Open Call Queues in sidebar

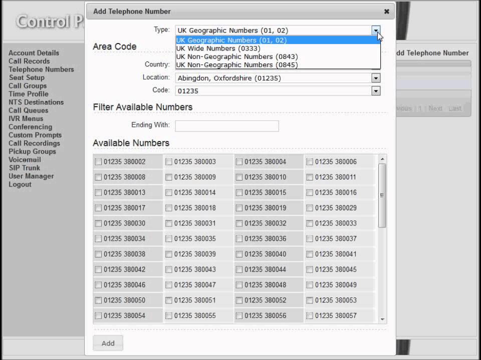tap(28, 110)
